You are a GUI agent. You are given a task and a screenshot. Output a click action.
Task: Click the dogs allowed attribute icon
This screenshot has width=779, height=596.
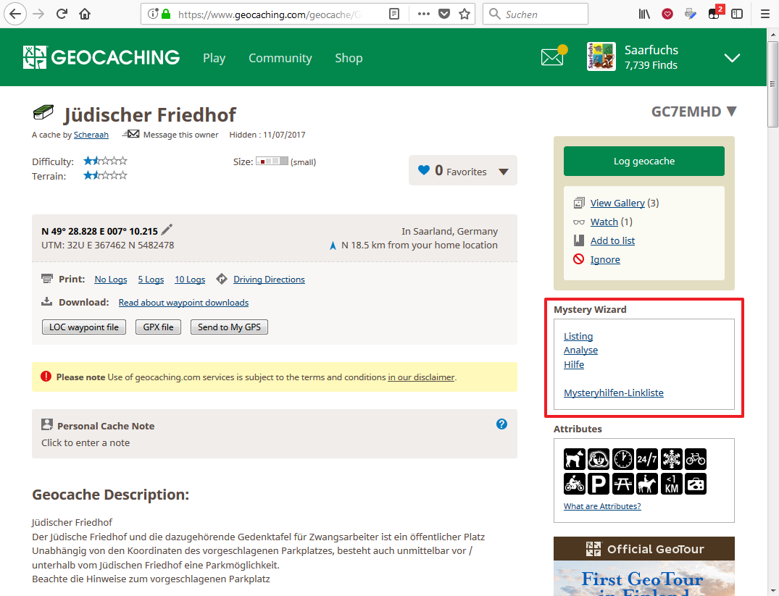575,459
